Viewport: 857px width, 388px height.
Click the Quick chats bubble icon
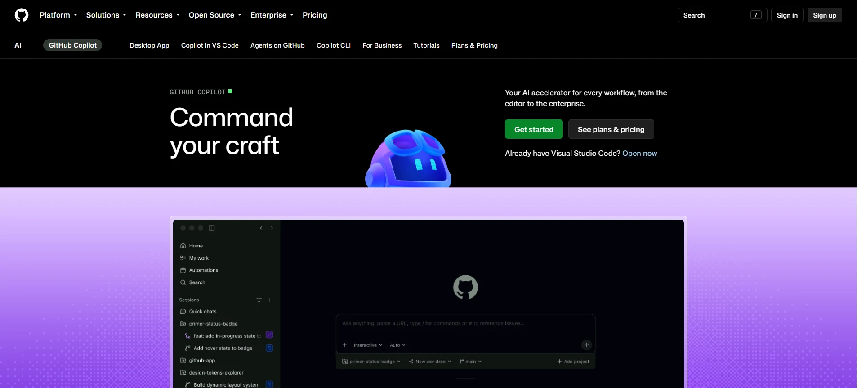coord(183,312)
